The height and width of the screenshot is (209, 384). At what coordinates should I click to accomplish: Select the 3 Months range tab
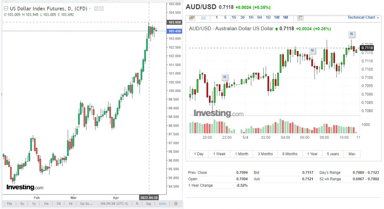point(265,154)
